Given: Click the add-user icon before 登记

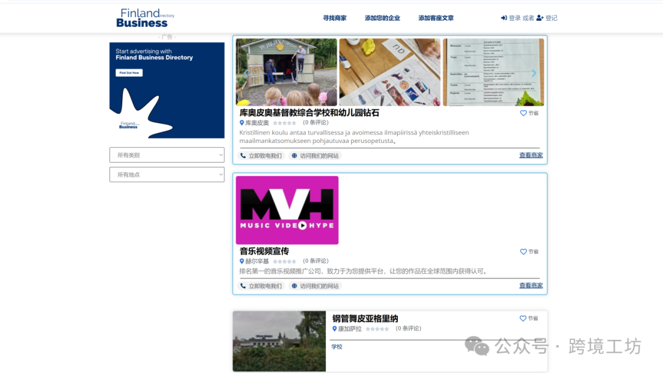Looking at the screenshot, I should [x=538, y=18].
